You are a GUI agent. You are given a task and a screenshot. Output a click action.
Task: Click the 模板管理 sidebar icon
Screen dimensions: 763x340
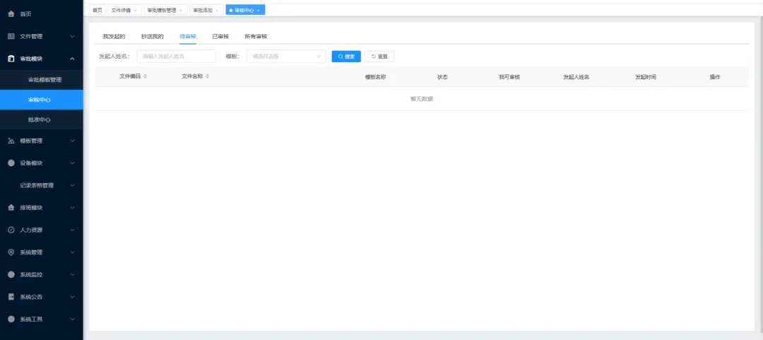coord(11,141)
